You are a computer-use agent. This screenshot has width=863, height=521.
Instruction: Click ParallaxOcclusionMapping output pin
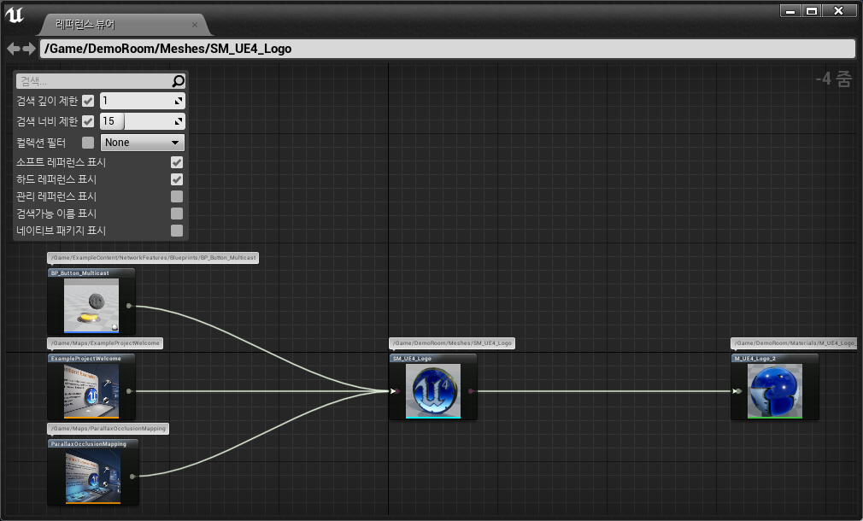tap(132, 477)
